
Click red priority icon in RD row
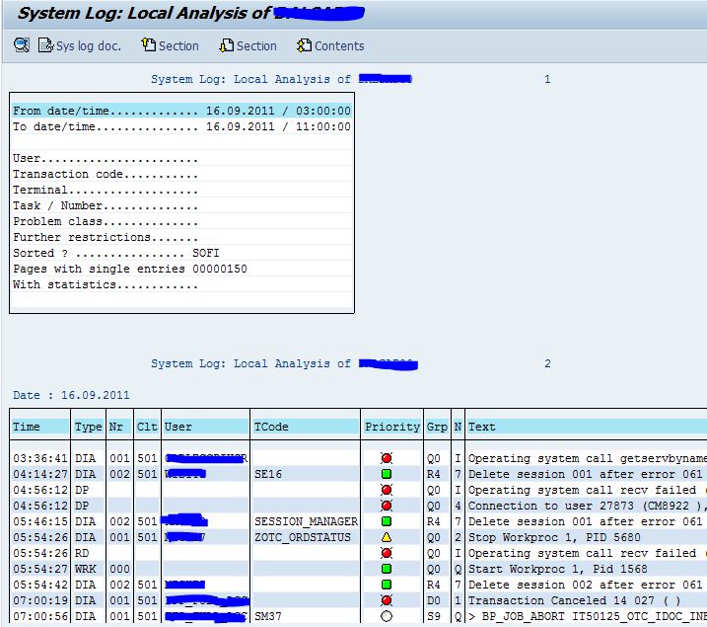(387, 553)
